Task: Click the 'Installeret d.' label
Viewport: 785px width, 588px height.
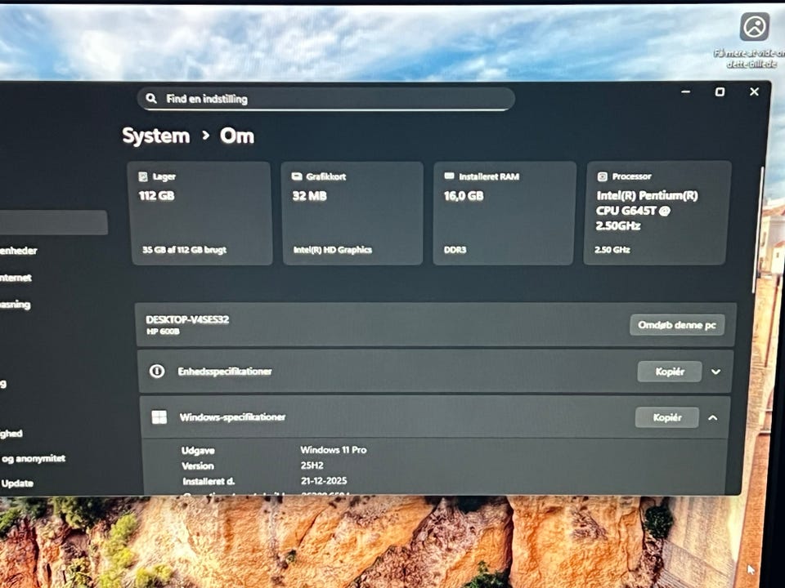Action: 209,482
